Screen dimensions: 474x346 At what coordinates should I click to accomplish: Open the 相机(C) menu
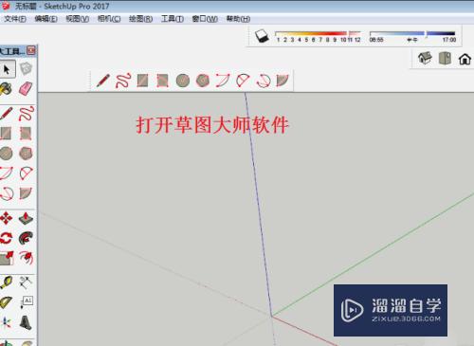[x=109, y=19]
